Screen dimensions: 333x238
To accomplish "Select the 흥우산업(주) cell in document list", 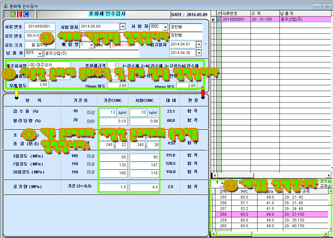I will point(305,19).
